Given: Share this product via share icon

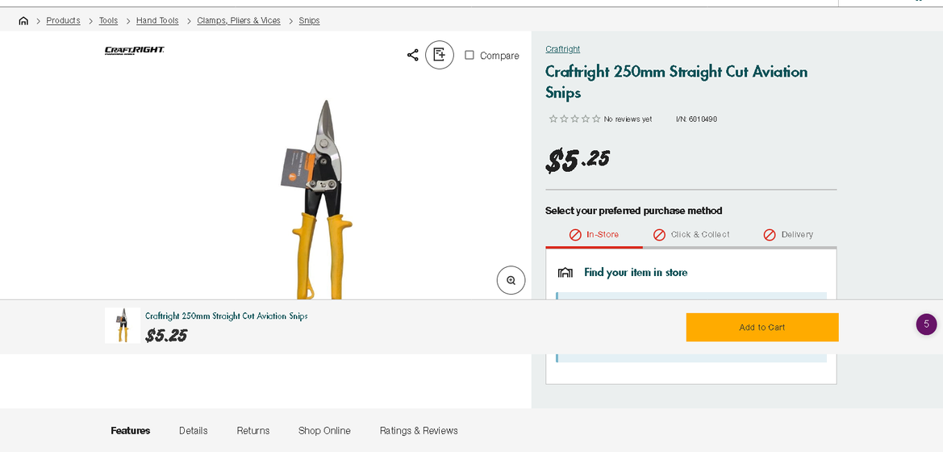Looking at the screenshot, I should pos(412,55).
